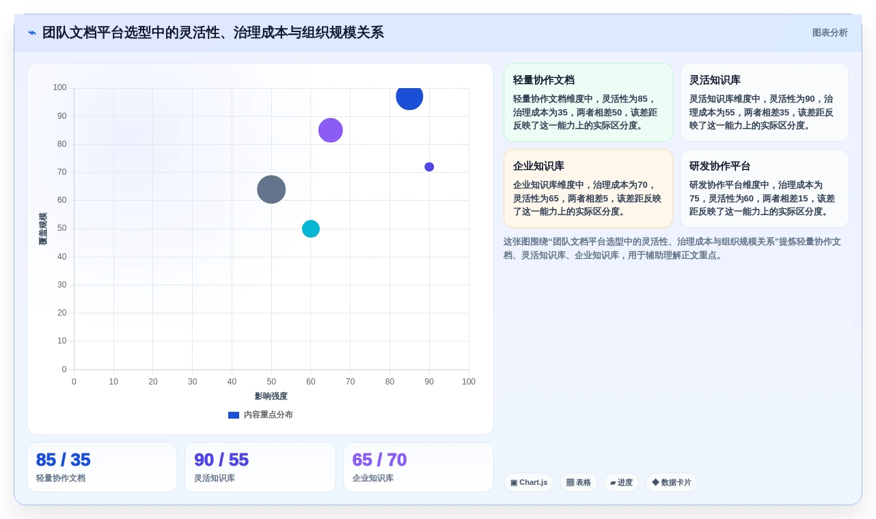Select the 进度 tag

[621, 483]
